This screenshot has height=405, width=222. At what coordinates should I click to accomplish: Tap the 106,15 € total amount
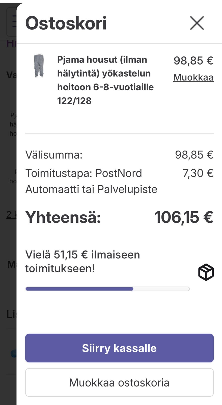[184, 217]
